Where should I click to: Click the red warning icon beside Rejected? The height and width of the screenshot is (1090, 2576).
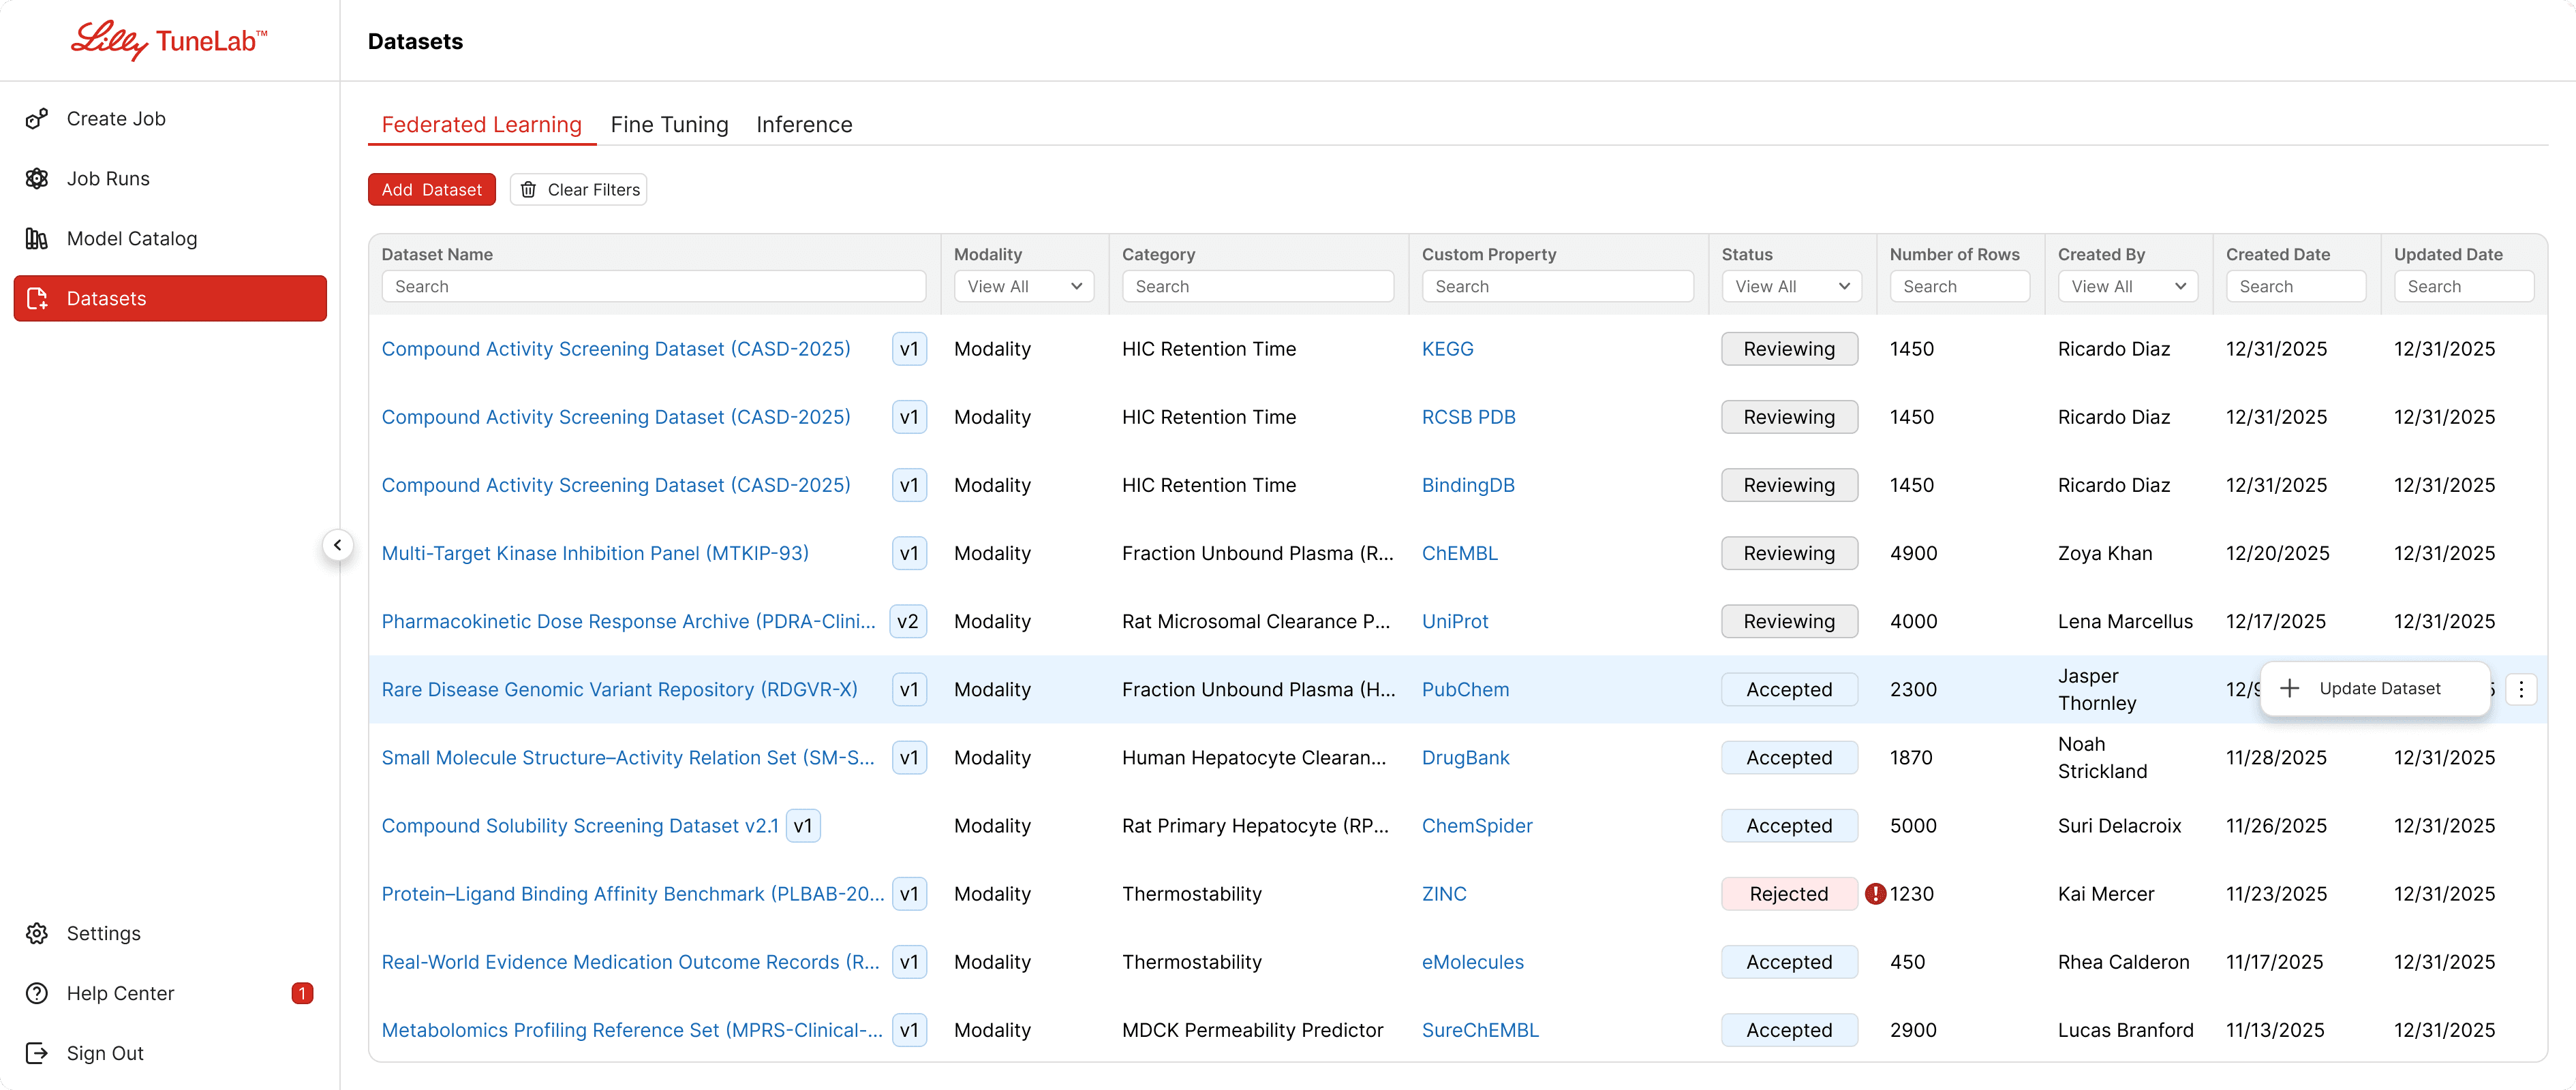point(1875,894)
